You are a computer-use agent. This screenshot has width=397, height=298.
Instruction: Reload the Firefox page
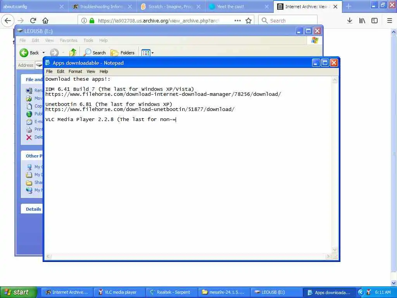coord(33,21)
